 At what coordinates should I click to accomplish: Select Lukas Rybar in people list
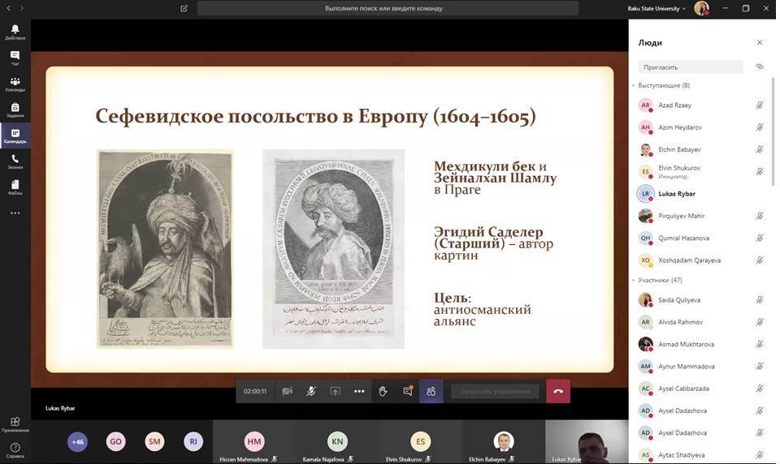pyautogui.click(x=701, y=194)
